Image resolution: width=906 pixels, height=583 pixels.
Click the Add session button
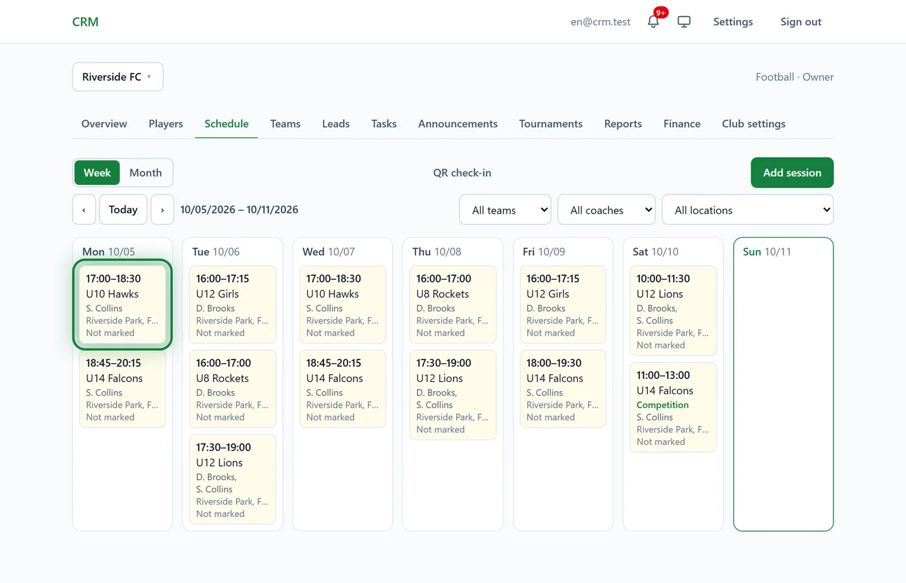coord(792,173)
